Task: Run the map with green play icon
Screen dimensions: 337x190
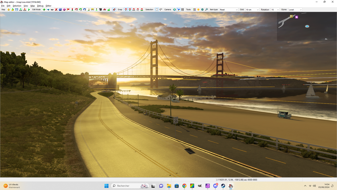Action: [29, 9]
